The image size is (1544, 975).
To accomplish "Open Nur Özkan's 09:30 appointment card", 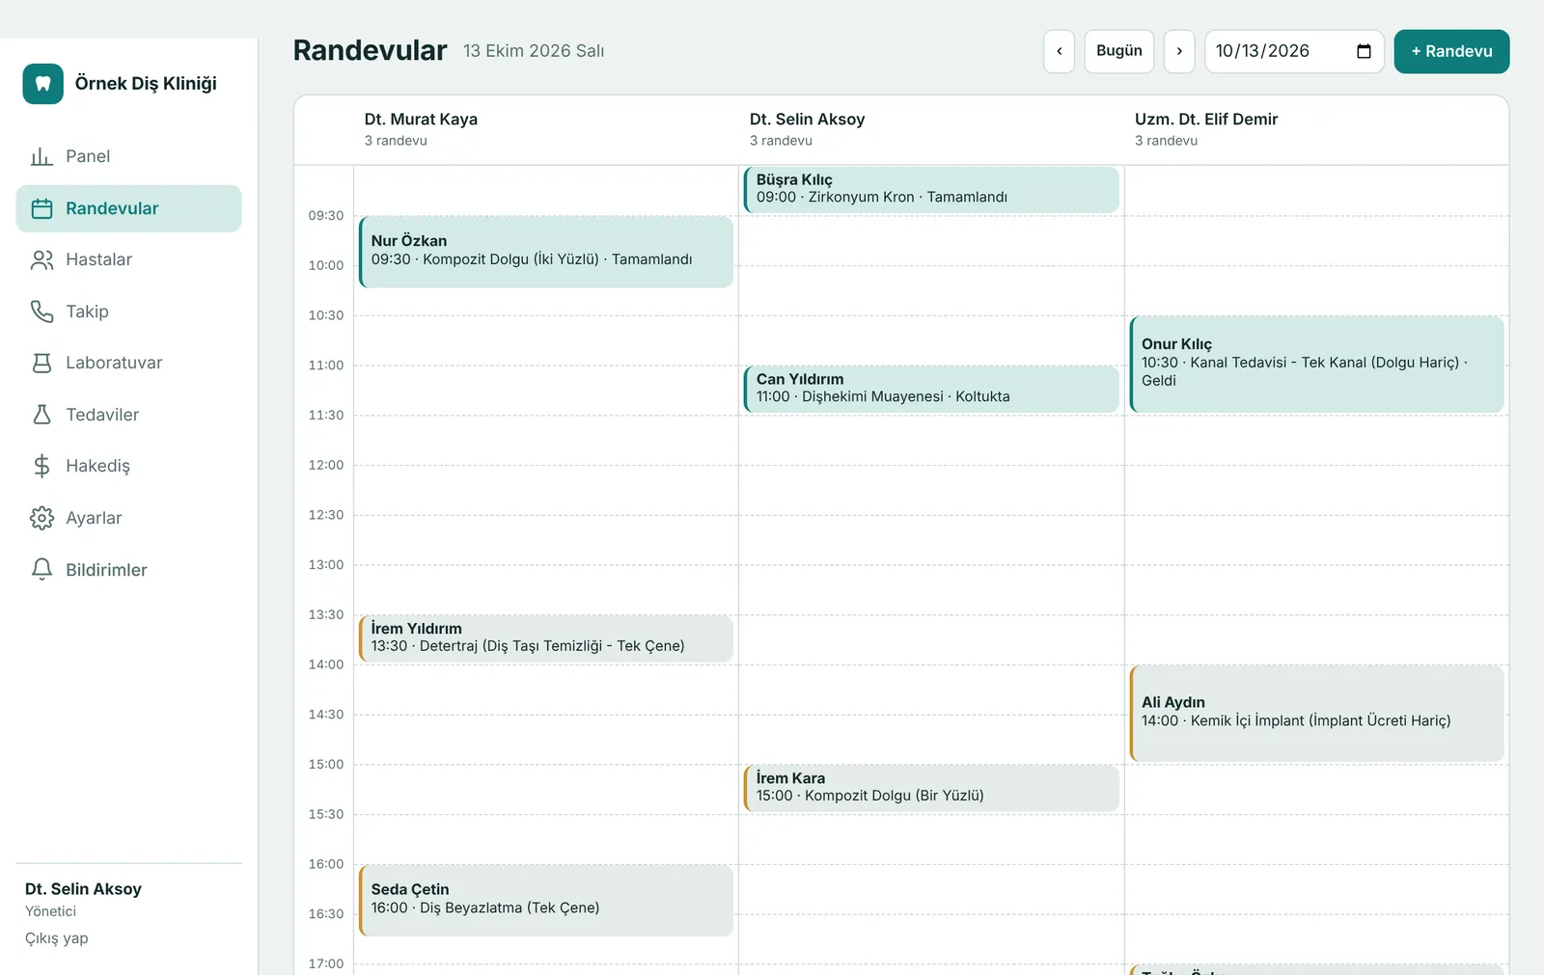I will click(x=546, y=252).
